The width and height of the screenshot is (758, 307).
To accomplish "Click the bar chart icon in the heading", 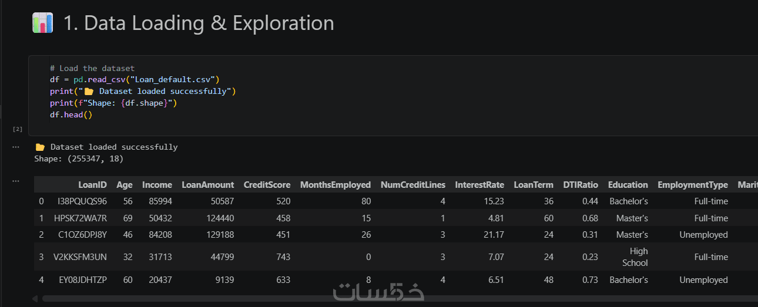I will [x=42, y=23].
